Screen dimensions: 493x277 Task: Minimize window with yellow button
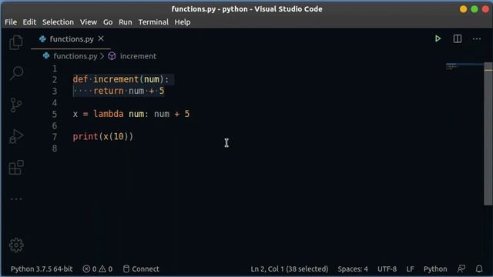point(463,9)
